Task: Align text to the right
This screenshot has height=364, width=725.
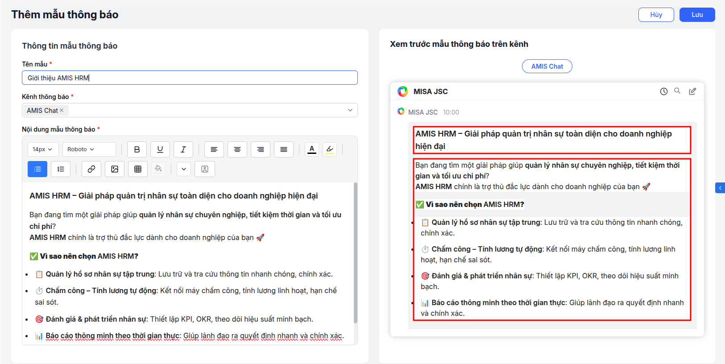Action: tap(261, 149)
